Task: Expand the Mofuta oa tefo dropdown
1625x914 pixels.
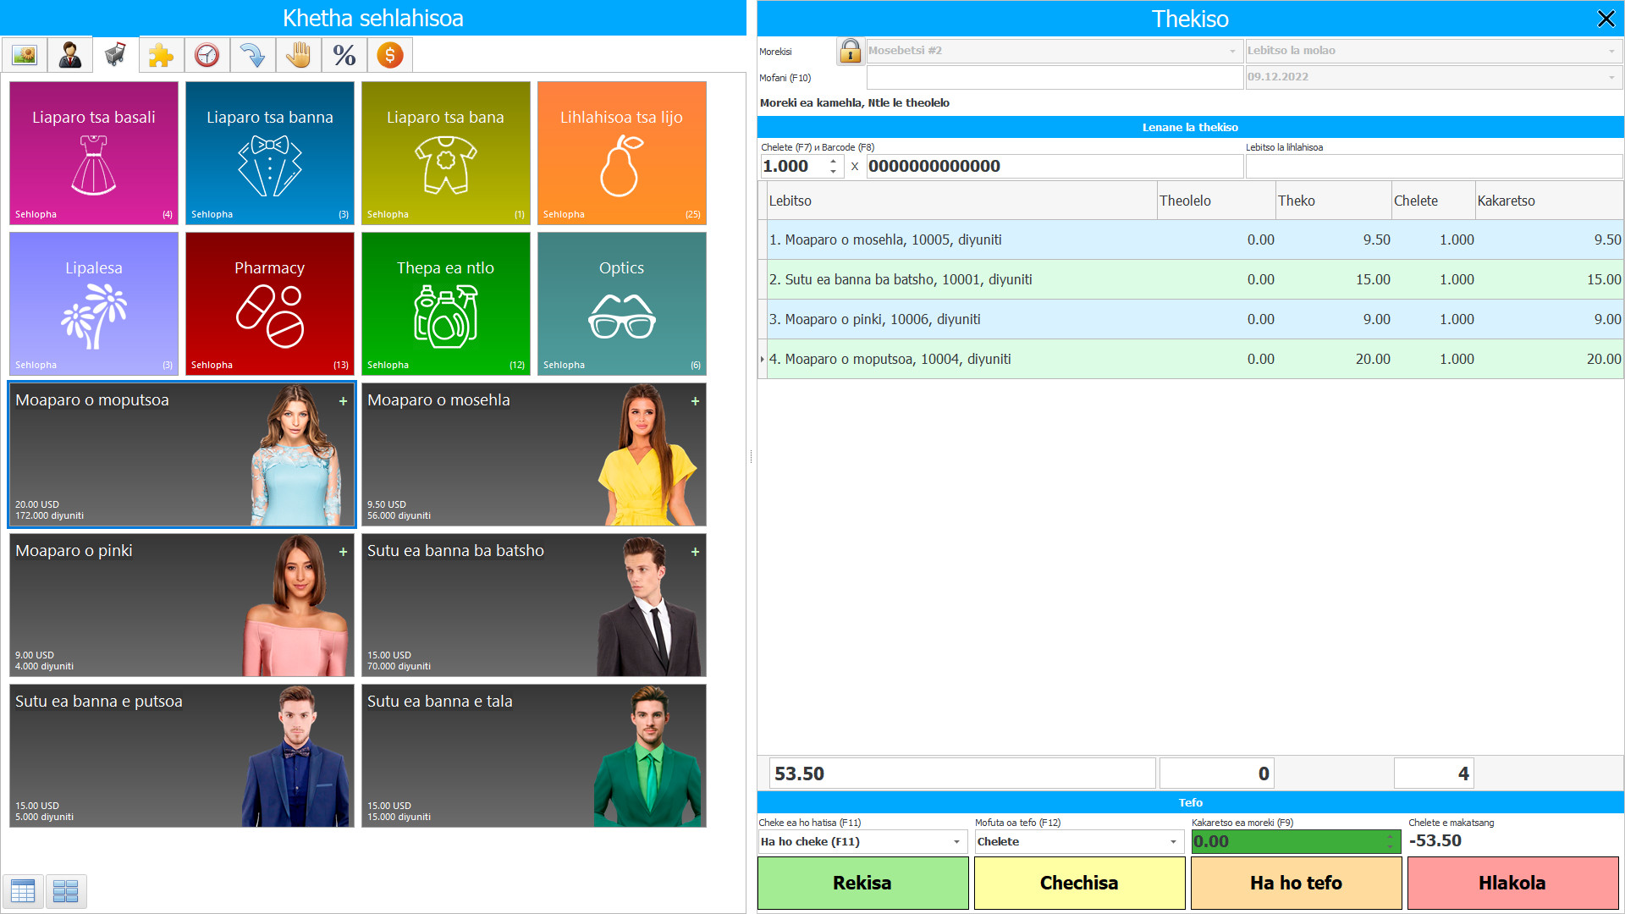Action: coord(1173,842)
